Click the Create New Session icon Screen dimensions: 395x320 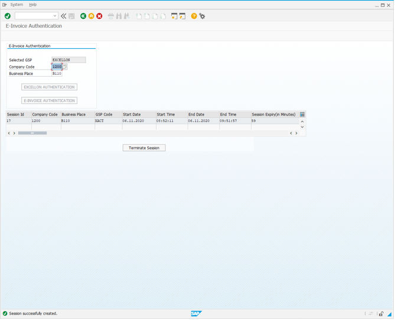(x=174, y=16)
